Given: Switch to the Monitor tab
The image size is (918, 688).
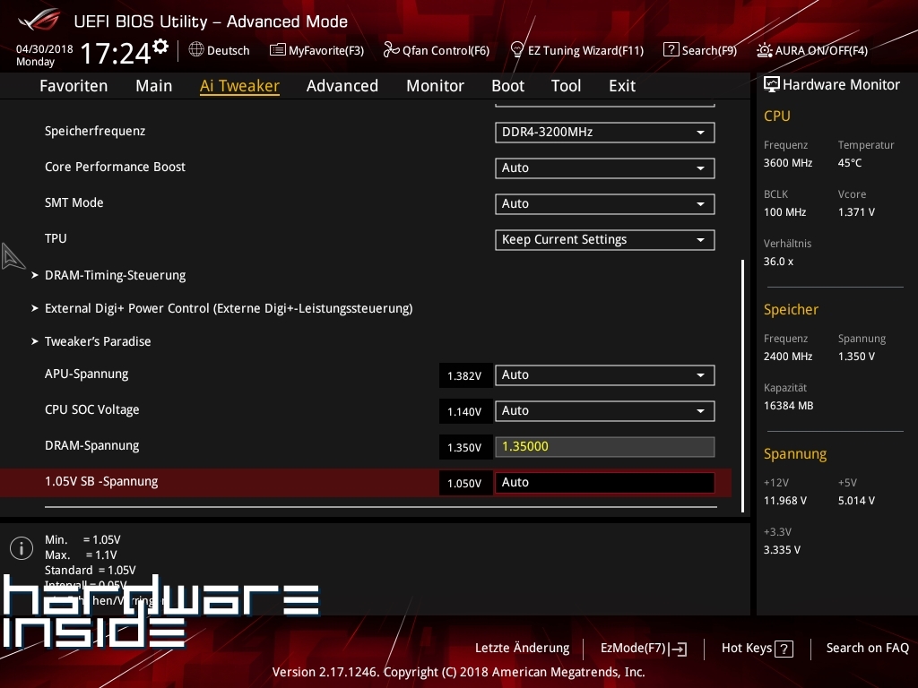Looking at the screenshot, I should [x=435, y=86].
